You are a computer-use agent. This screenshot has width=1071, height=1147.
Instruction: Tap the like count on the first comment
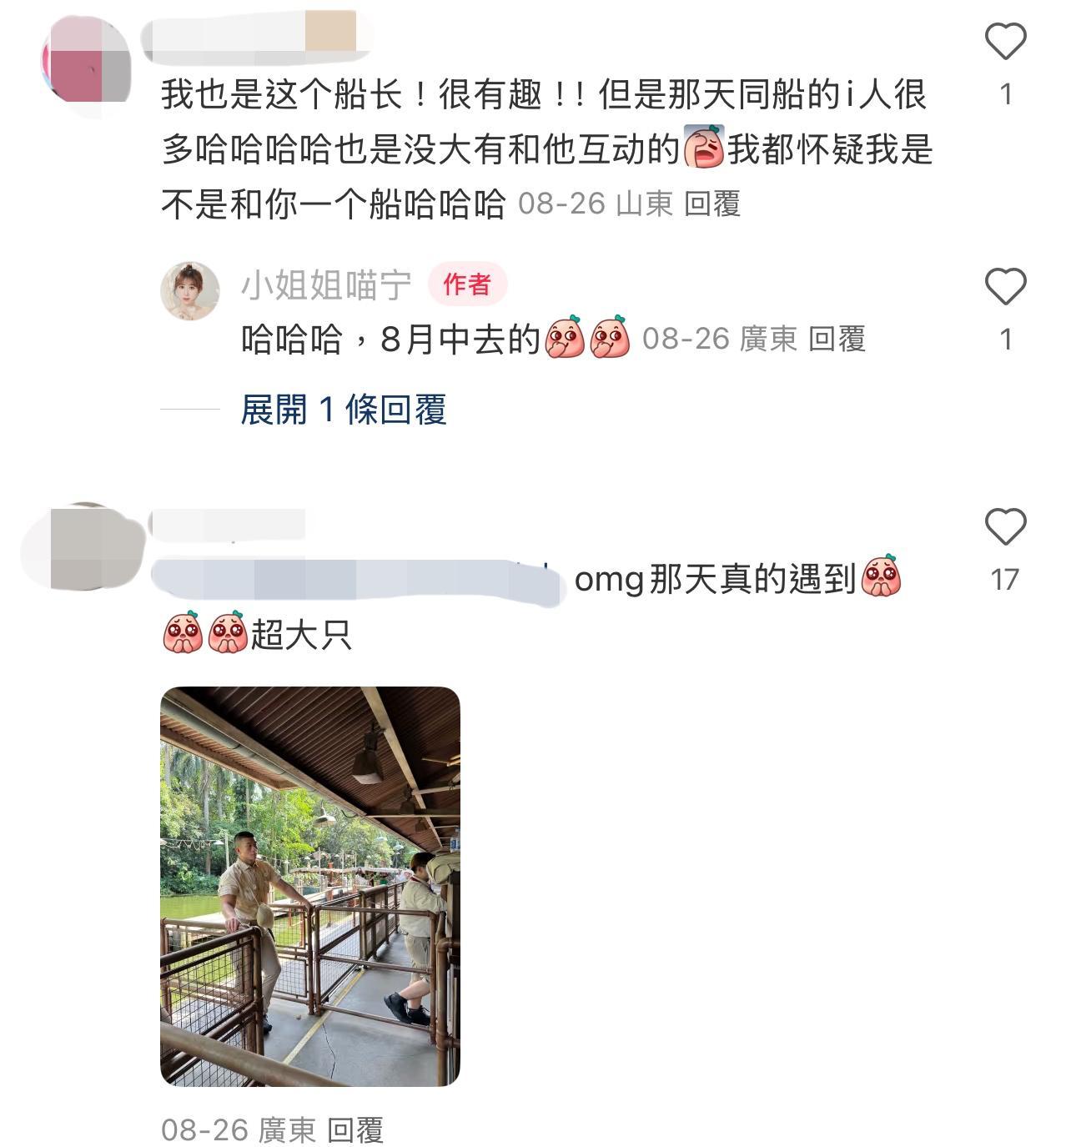[x=1006, y=94]
